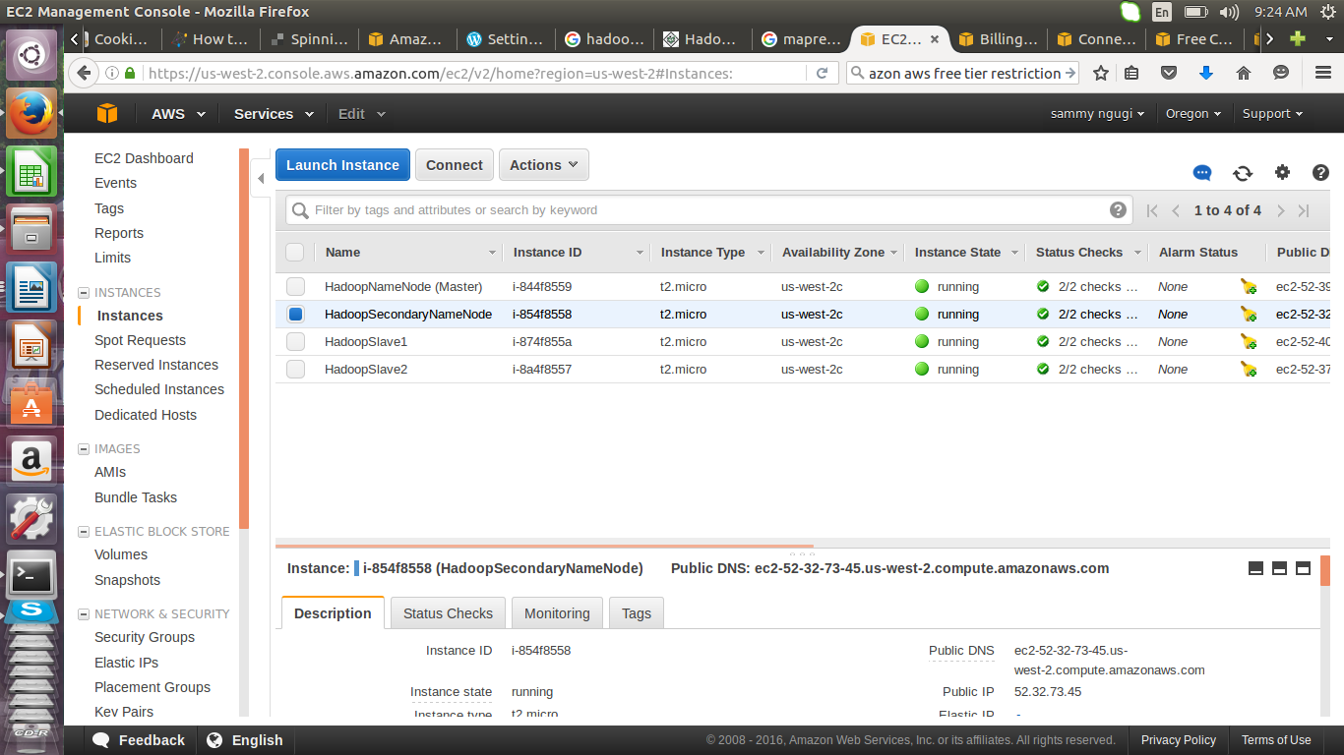Go to previous page of instances
Screen dimensions: 1344x755
coord(1176,210)
